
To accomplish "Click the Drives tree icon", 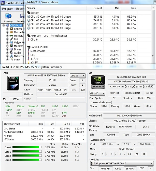I will pyautogui.click(x=11, y=49).
